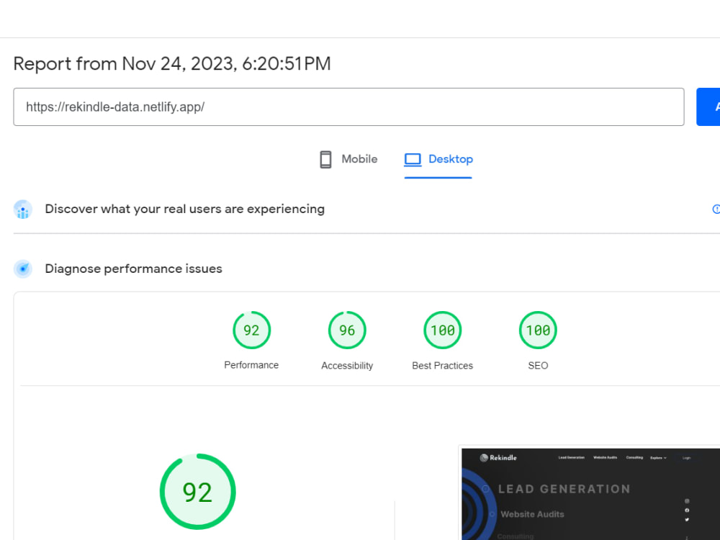
Task: Switch to the Mobile tab
Action: tap(348, 159)
